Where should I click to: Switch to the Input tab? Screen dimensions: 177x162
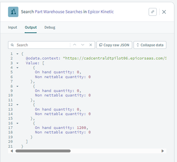(12, 27)
